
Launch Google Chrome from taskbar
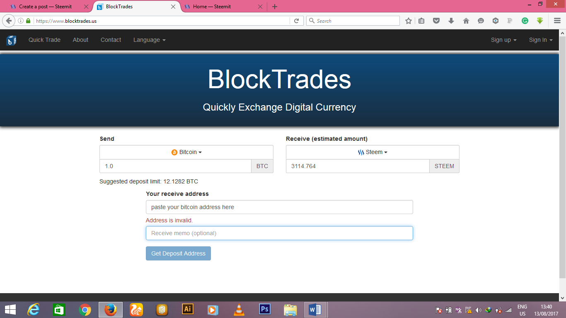(x=85, y=310)
